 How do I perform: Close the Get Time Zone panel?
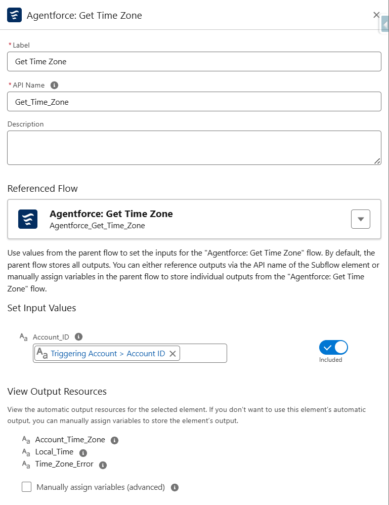point(376,15)
